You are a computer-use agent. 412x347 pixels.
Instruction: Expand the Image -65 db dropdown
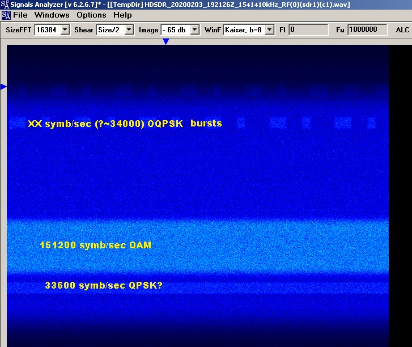[x=195, y=29]
